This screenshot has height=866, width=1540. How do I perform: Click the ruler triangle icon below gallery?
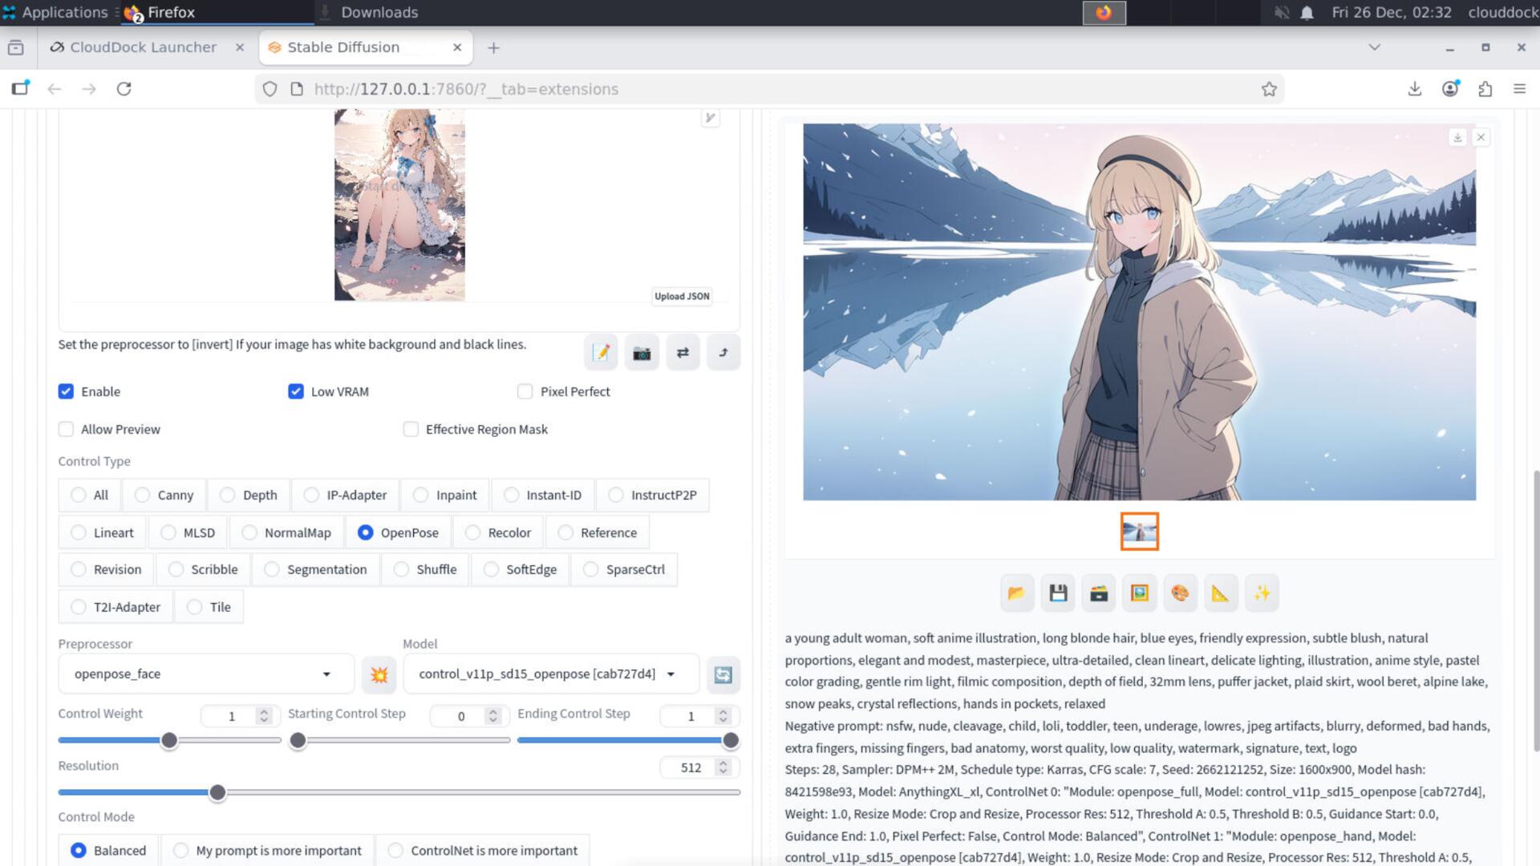tap(1220, 593)
